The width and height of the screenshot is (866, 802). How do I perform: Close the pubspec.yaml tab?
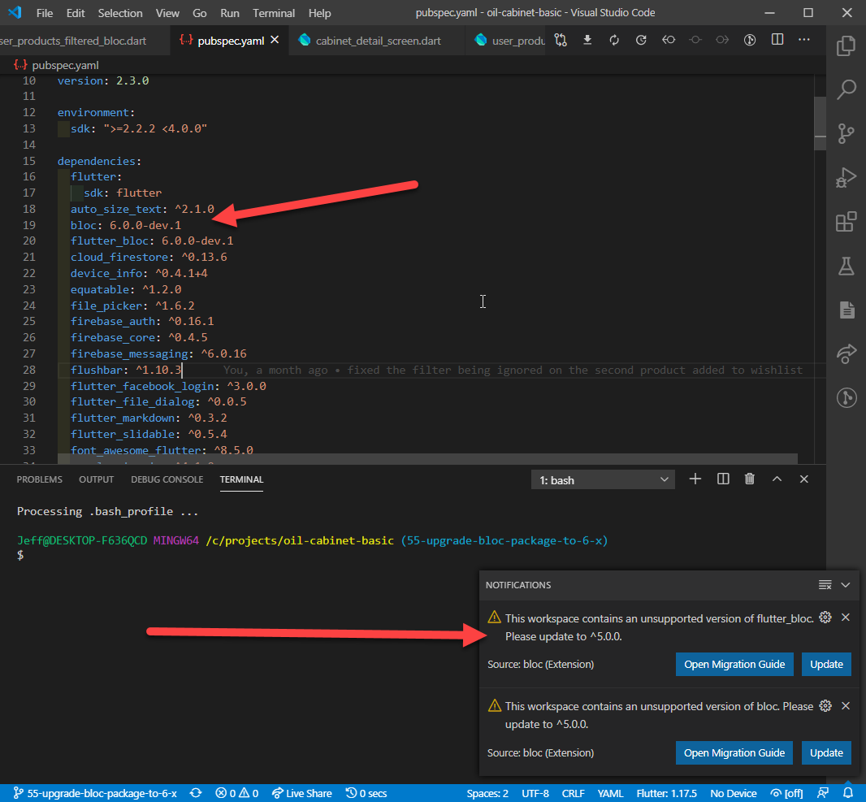click(275, 41)
